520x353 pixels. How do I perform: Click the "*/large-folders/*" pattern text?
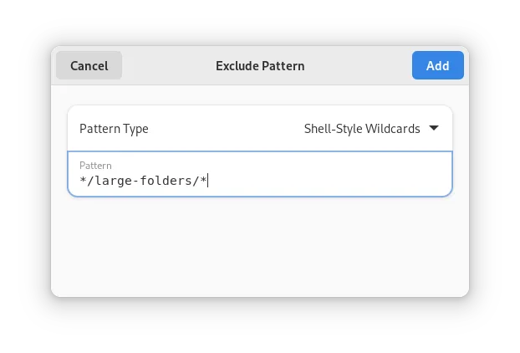point(143,181)
